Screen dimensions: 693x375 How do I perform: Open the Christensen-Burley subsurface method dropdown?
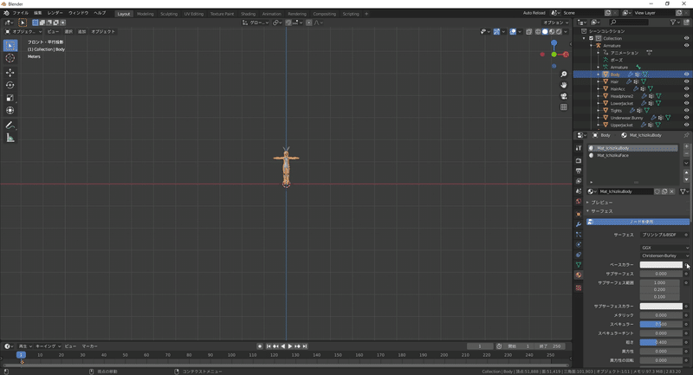coord(664,255)
